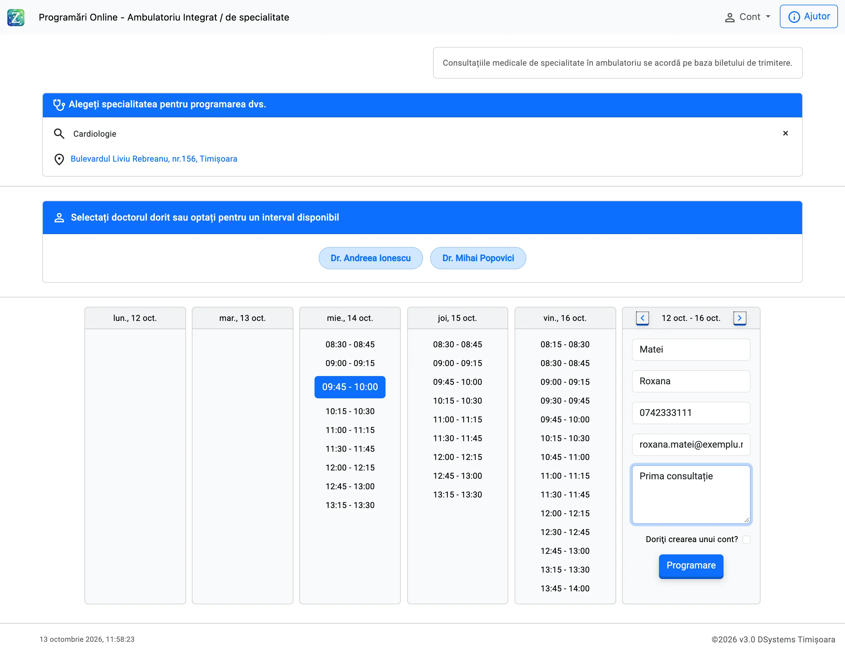The height and width of the screenshot is (650, 845).
Task: Select Friday slot 09:00 - 09:15
Action: [x=565, y=382]
